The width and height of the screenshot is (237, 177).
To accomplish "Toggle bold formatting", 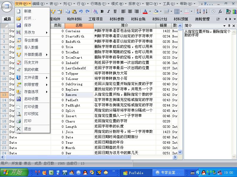I will tap(102, 12).
